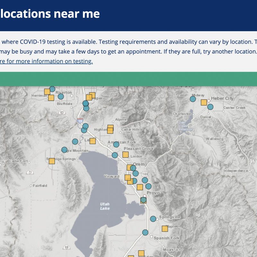Click the green banner bar above map

[x=128, y=79]
